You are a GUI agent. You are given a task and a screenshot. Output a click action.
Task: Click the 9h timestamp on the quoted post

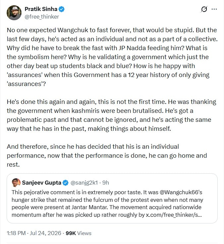(x=106, y=183)
